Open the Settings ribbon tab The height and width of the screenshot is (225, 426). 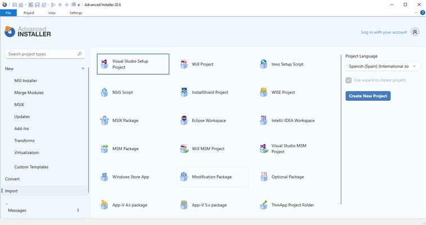click(76, 13)
